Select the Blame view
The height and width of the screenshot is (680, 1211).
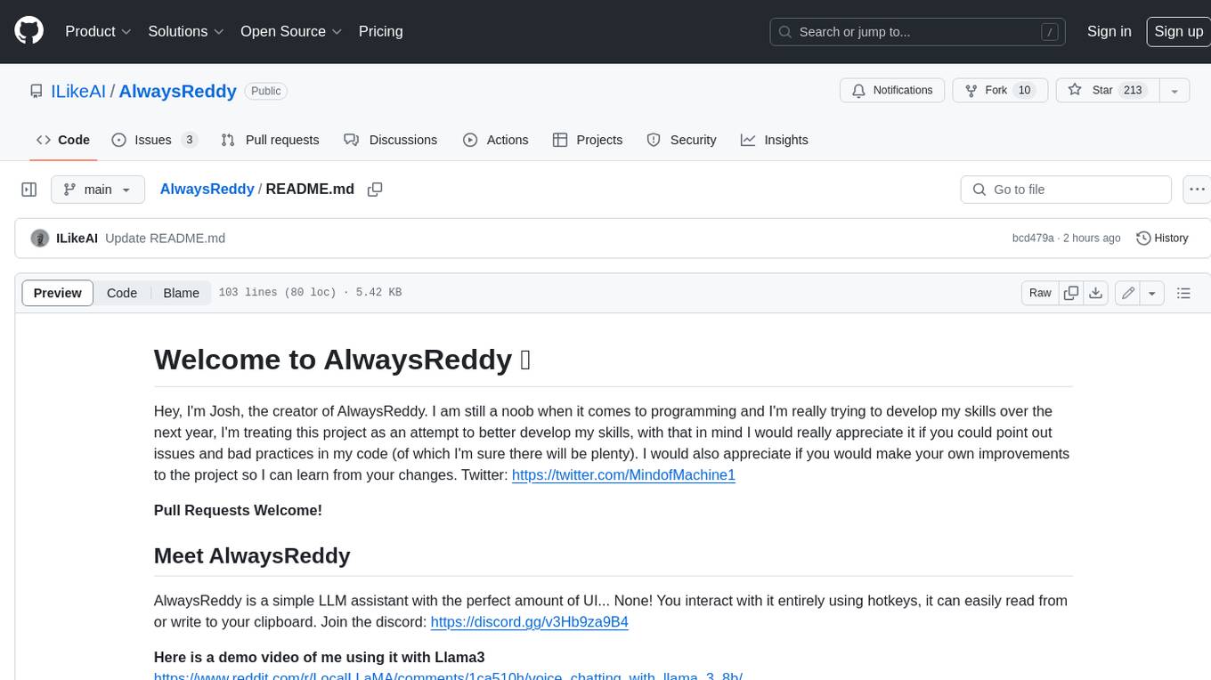point(181,293)
